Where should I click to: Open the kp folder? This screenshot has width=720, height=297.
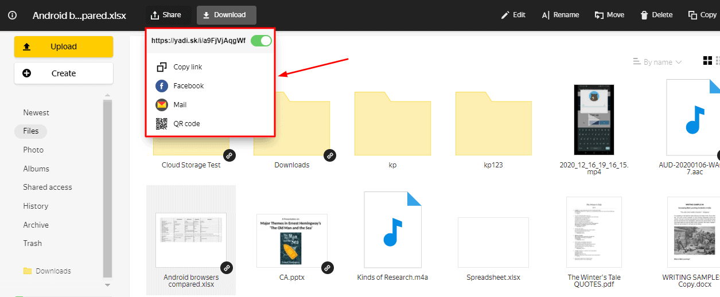[392, 123]
